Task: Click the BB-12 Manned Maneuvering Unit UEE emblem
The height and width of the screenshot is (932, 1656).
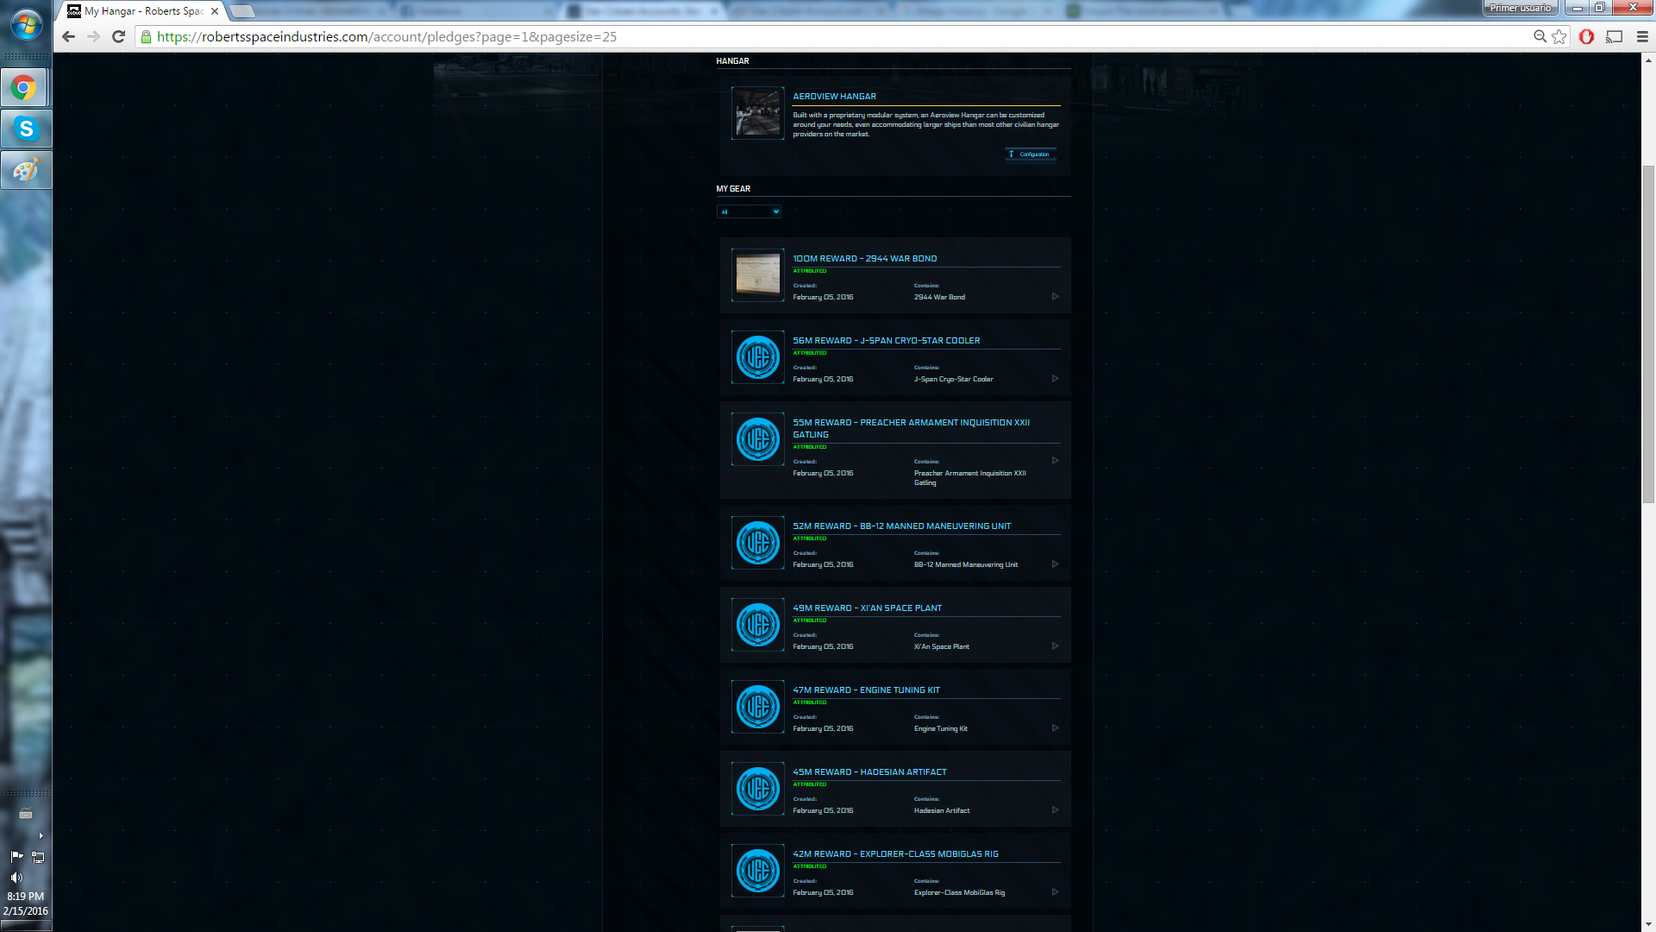Action: pos(758,543)
